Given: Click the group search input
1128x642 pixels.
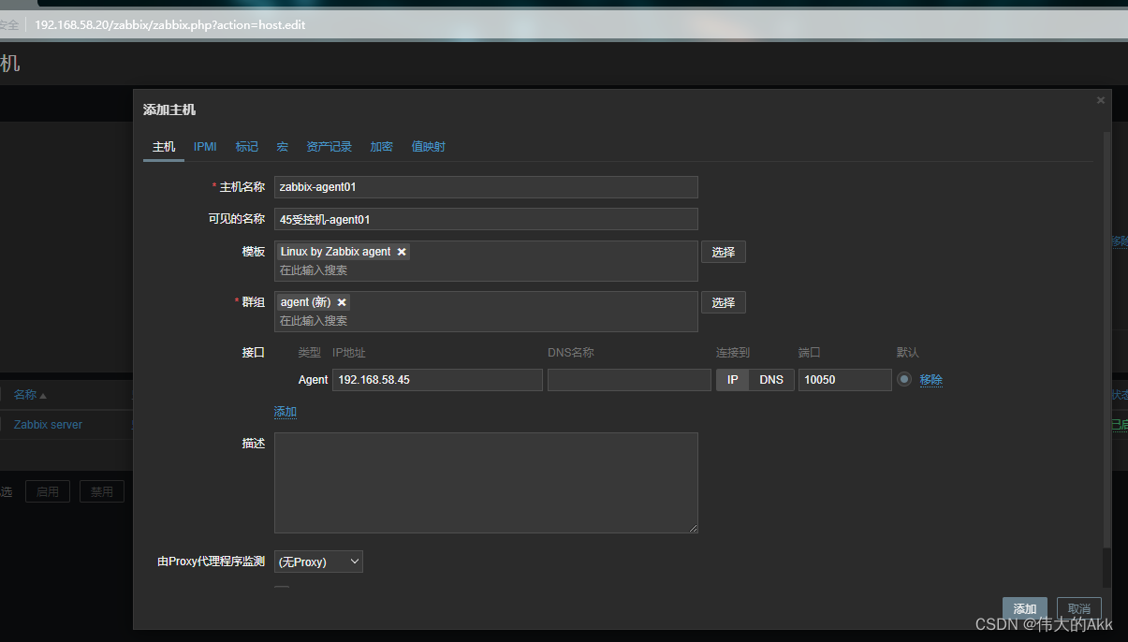Looking at the screenshot, I should coord(486,321).
